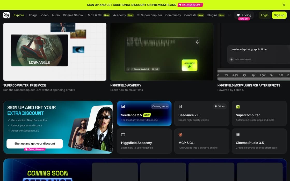Open the Higgsfield Academy card

[144, 141]
